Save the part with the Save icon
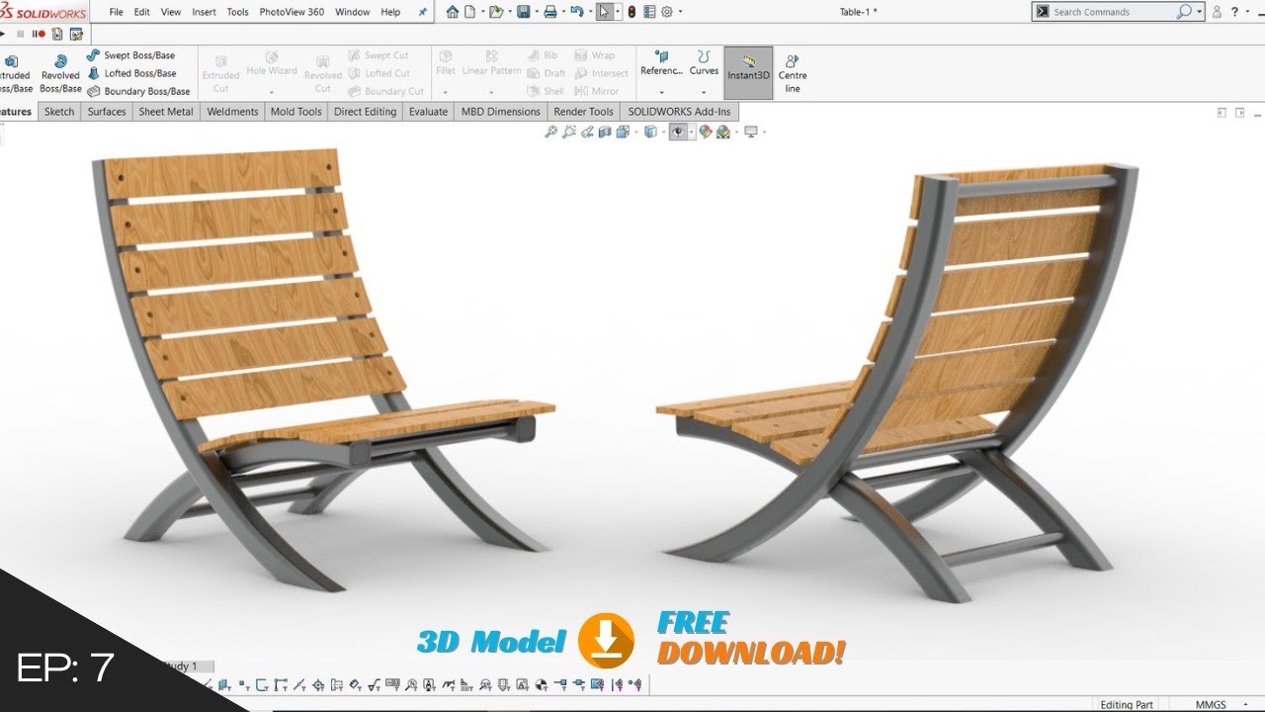The width and height of the screenshot is (1265, 712). [523, 12]
